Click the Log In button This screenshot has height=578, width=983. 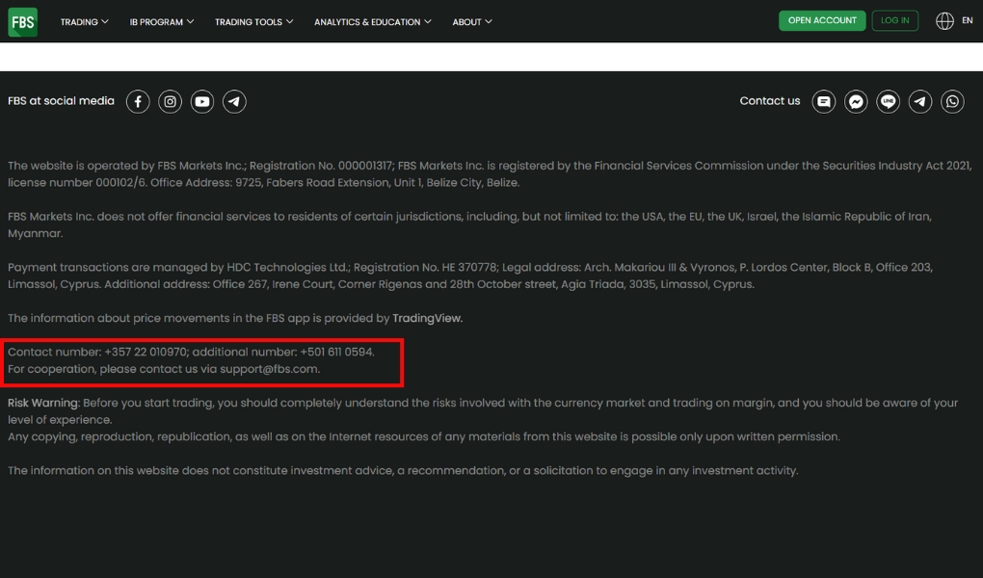894,20
